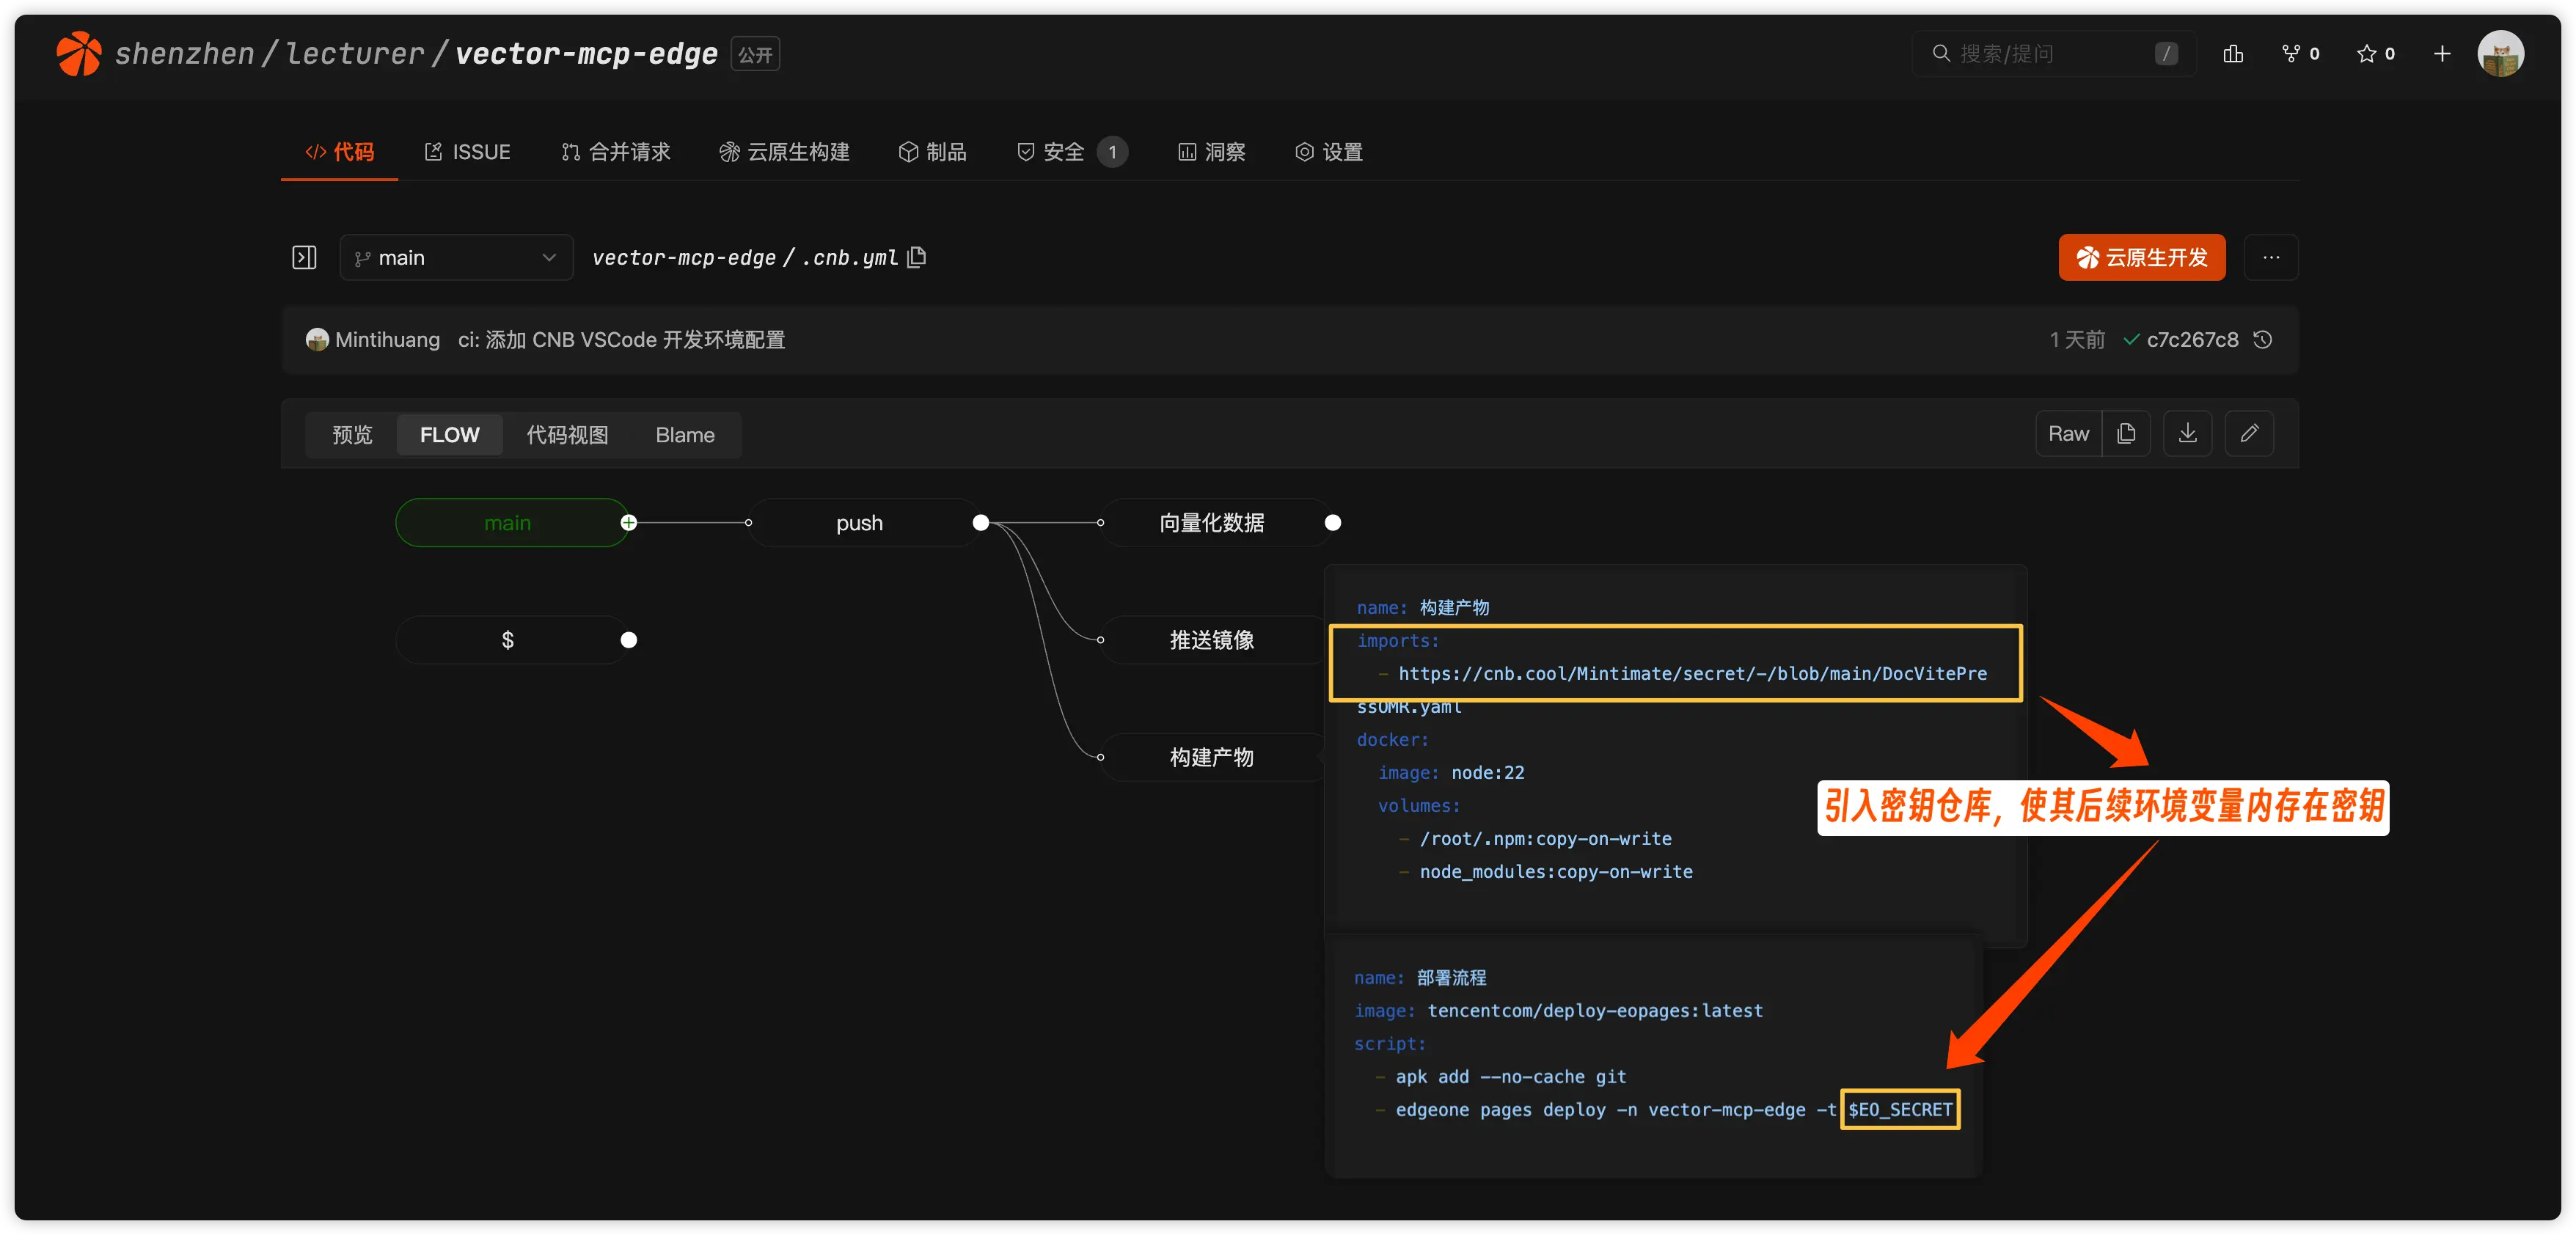Image resolution: width=2576 pixels, height=1235 pixels.
Task: Open the more options ellipsis menu
Action: tap(2271, 257)
